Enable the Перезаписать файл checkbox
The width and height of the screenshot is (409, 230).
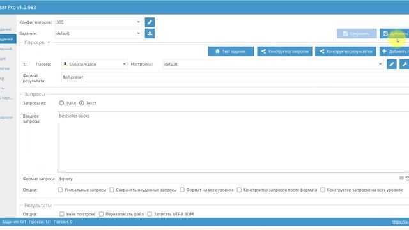[101, 214]
